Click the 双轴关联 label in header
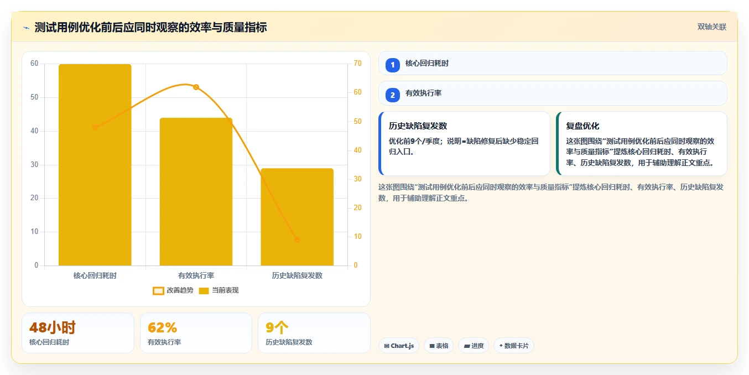This screenshot has height=375, width=749. point(711,27)
